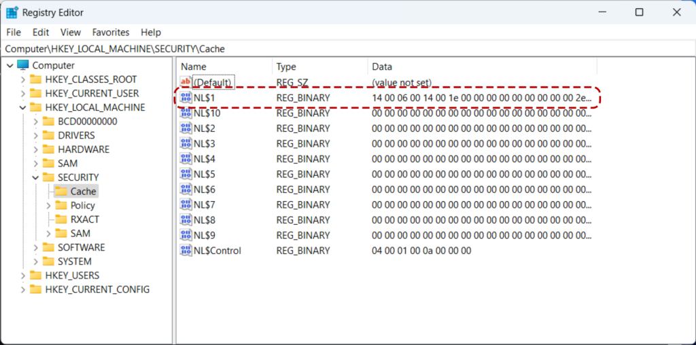The image size is (696, 345).
Task: Click the BCD00000000 folder icon
Action: pos(48,122)
